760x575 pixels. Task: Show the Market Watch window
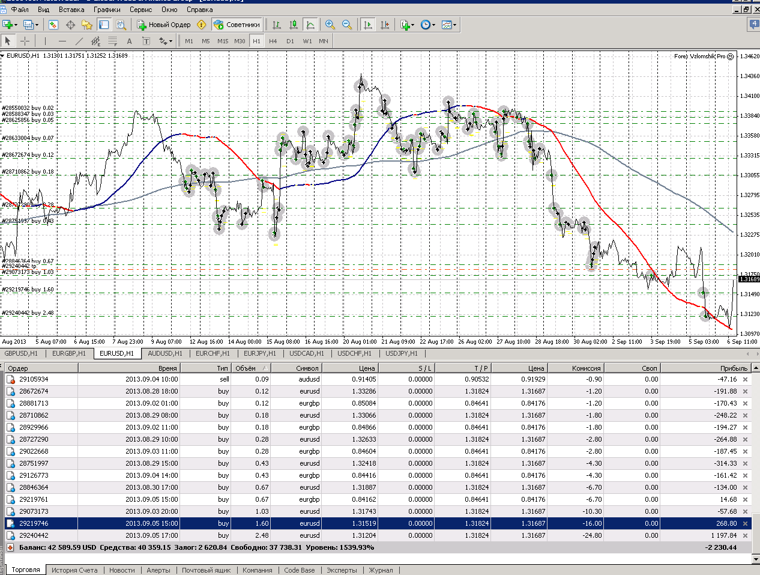[x=53, y=25]
